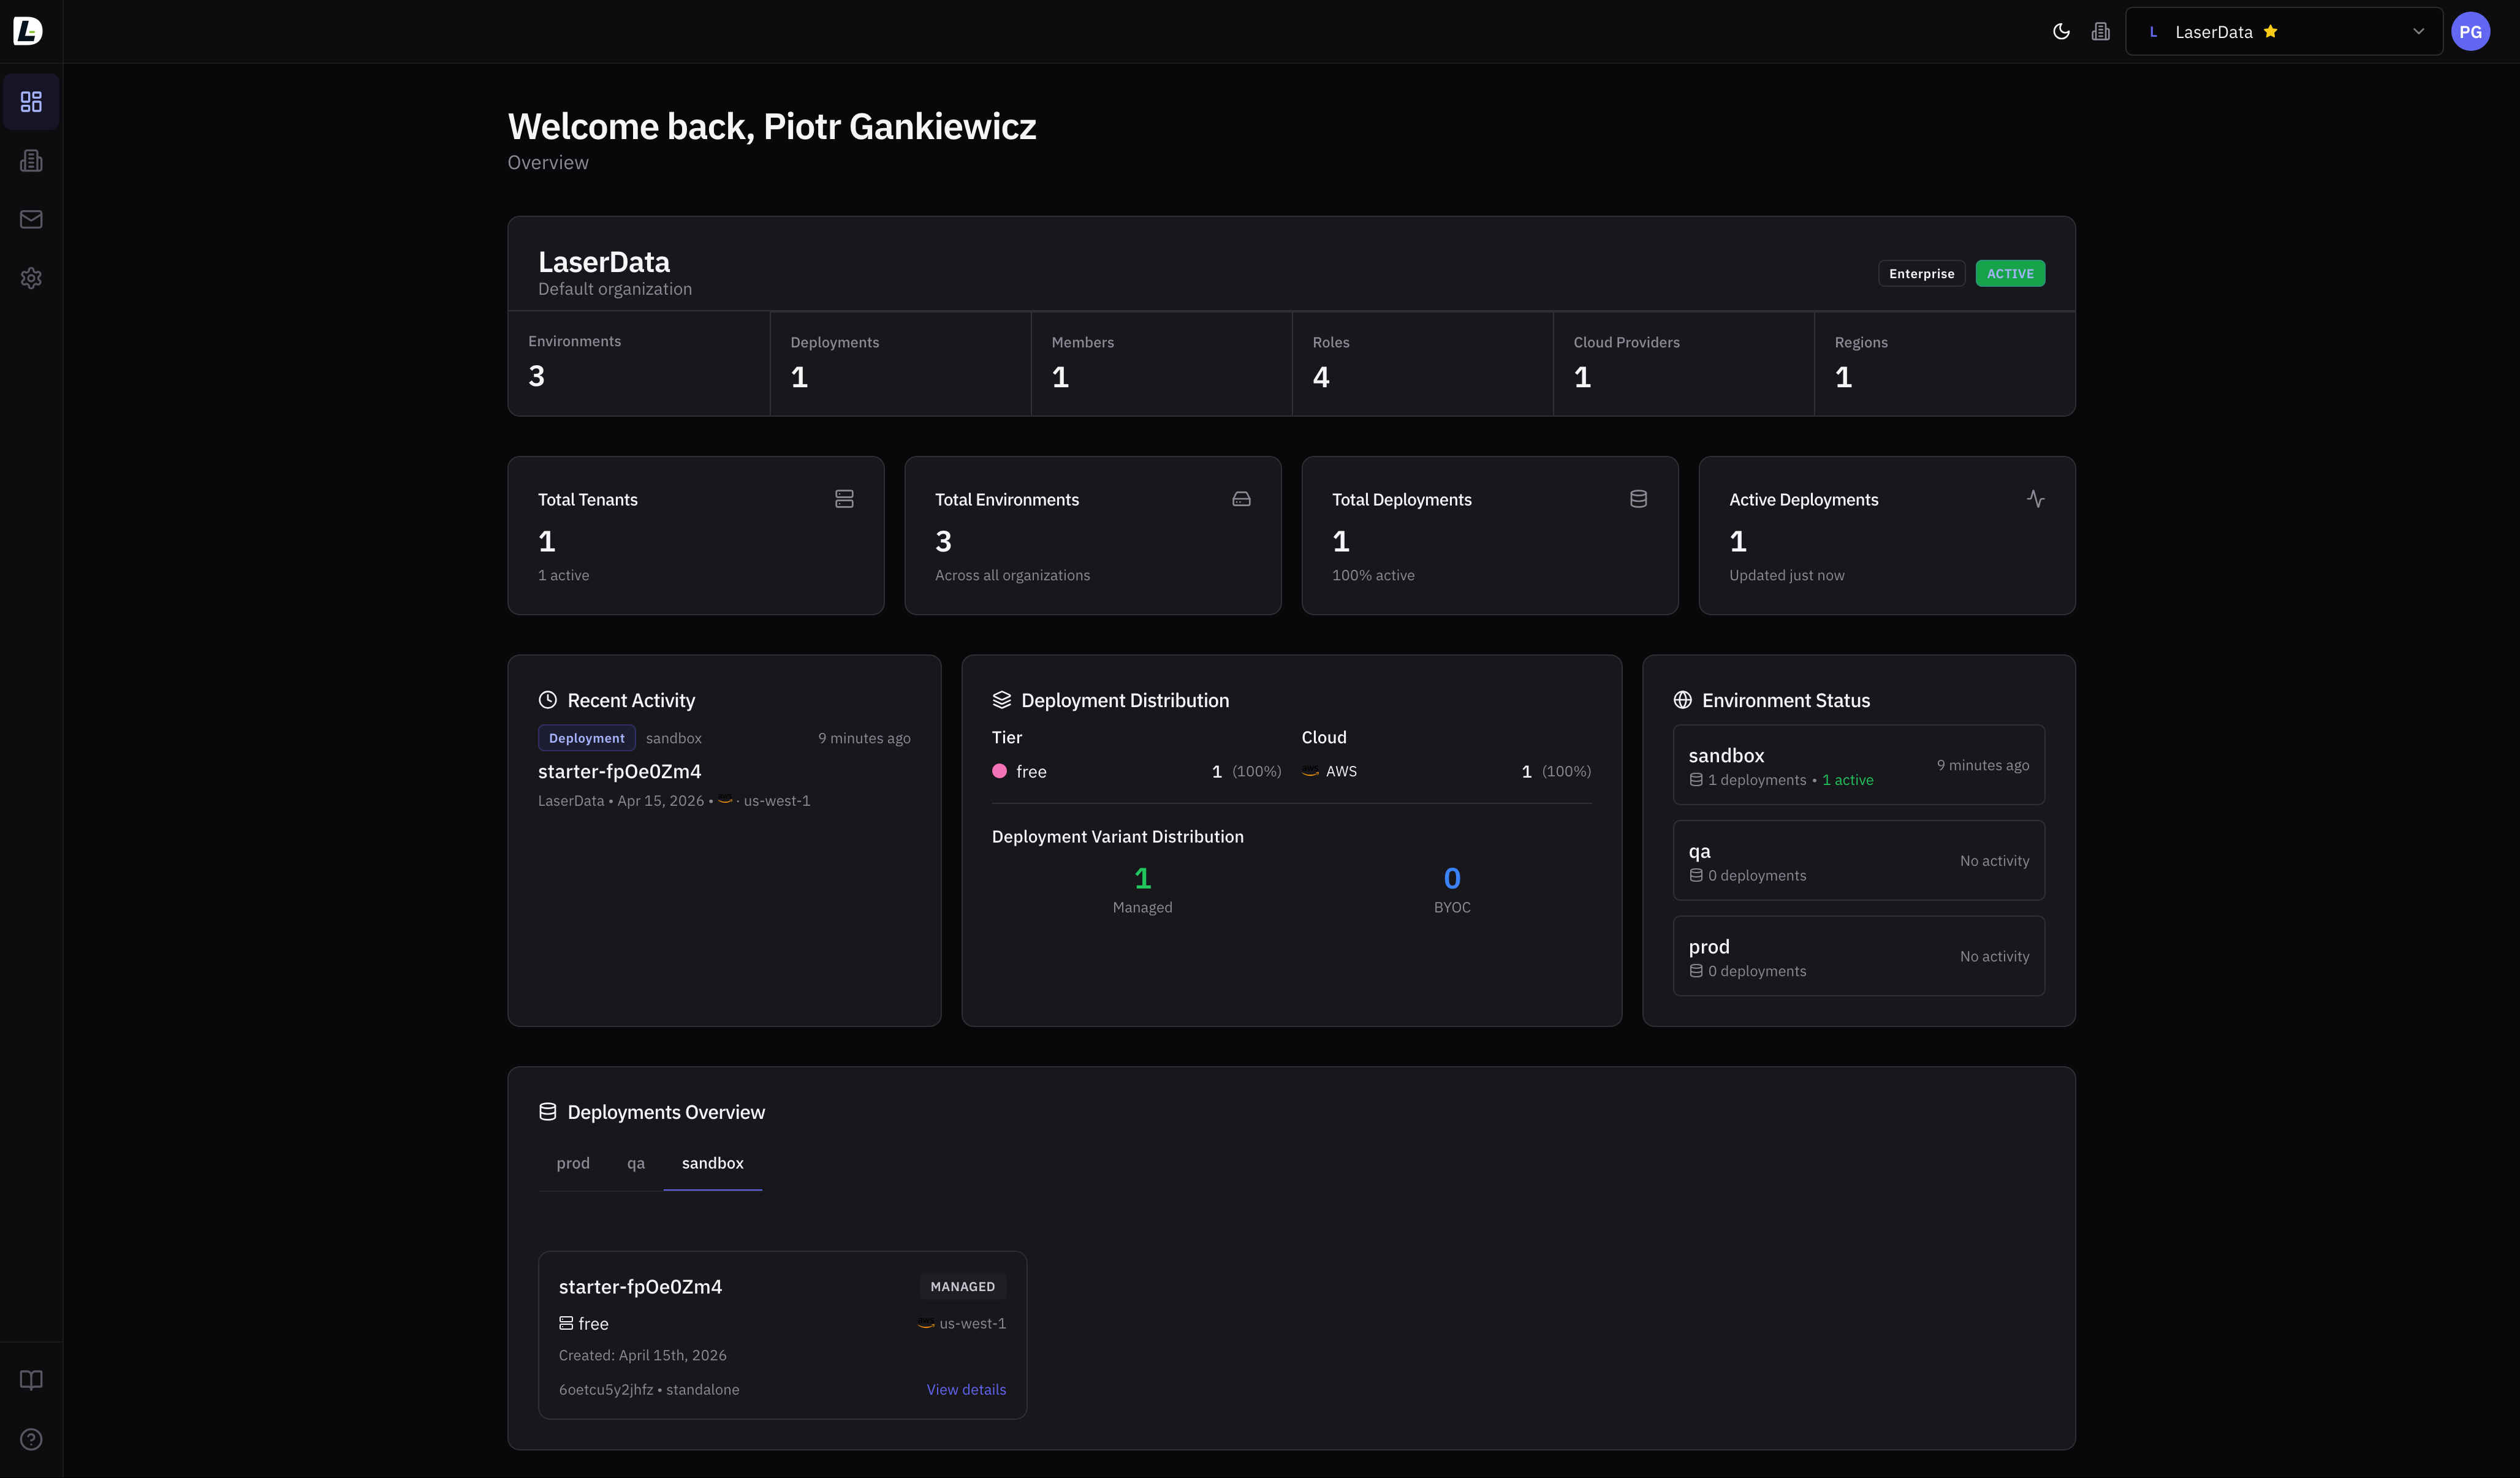Select the qa tab in Deployments Overview
Viewport: 2520px width, 1478px height.
tap(636, 1163)
